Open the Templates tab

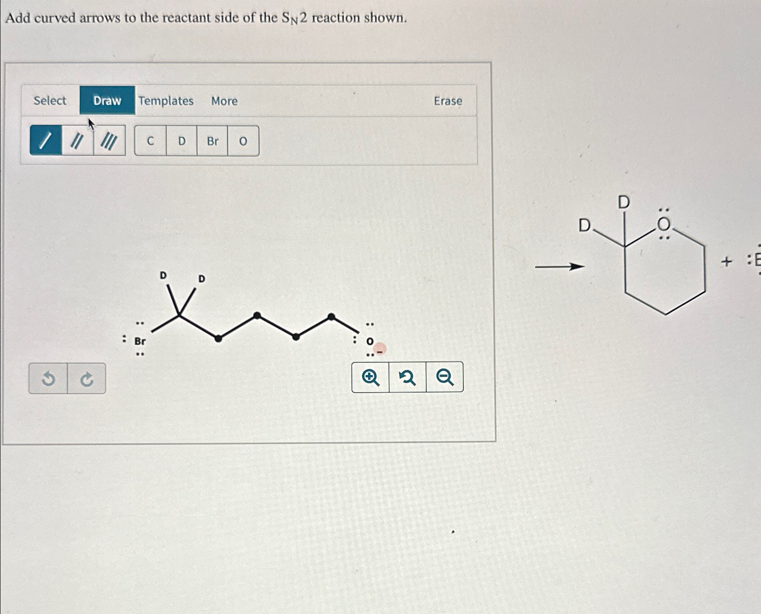coord(167,101)
